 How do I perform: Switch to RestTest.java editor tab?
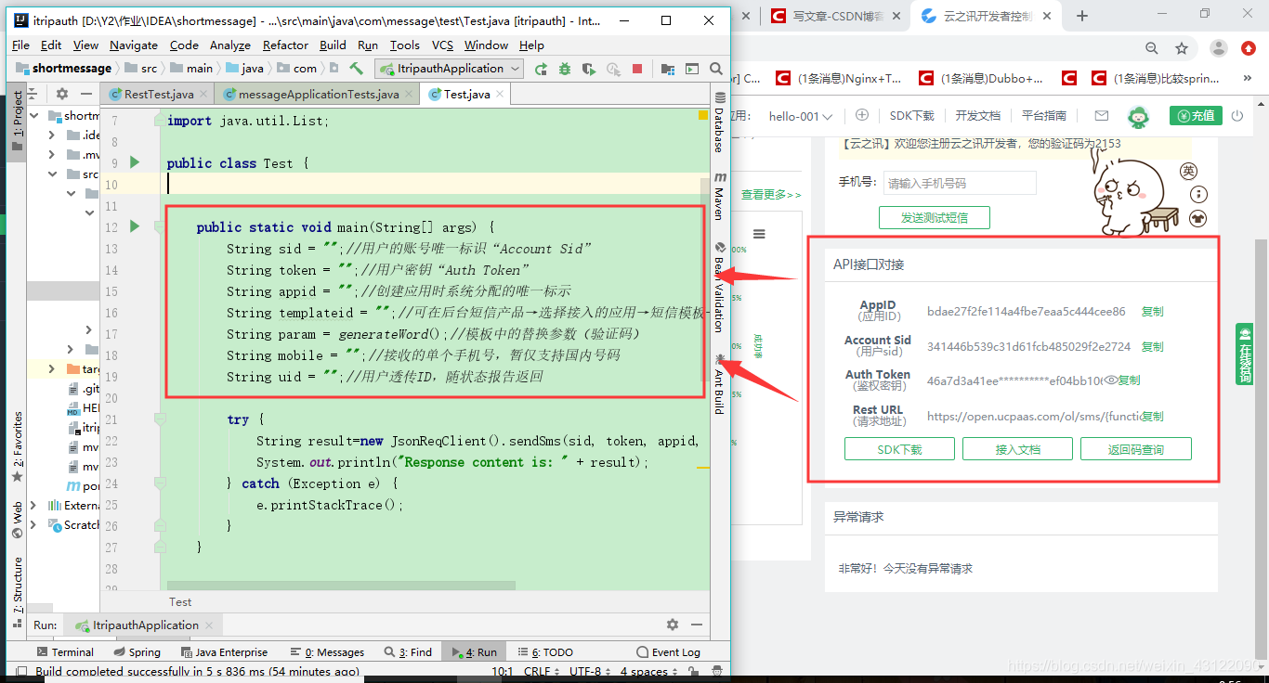click(158, 94)
